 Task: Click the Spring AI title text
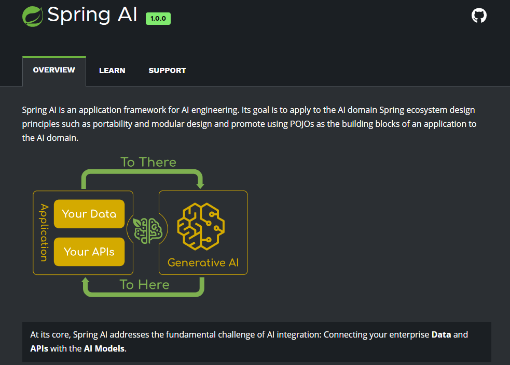coord(92,15)
